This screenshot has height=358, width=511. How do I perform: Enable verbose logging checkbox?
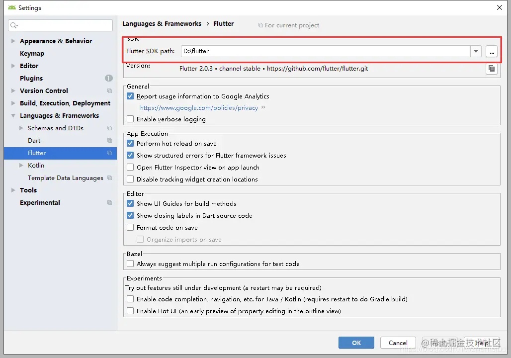(x=130, y=119)
